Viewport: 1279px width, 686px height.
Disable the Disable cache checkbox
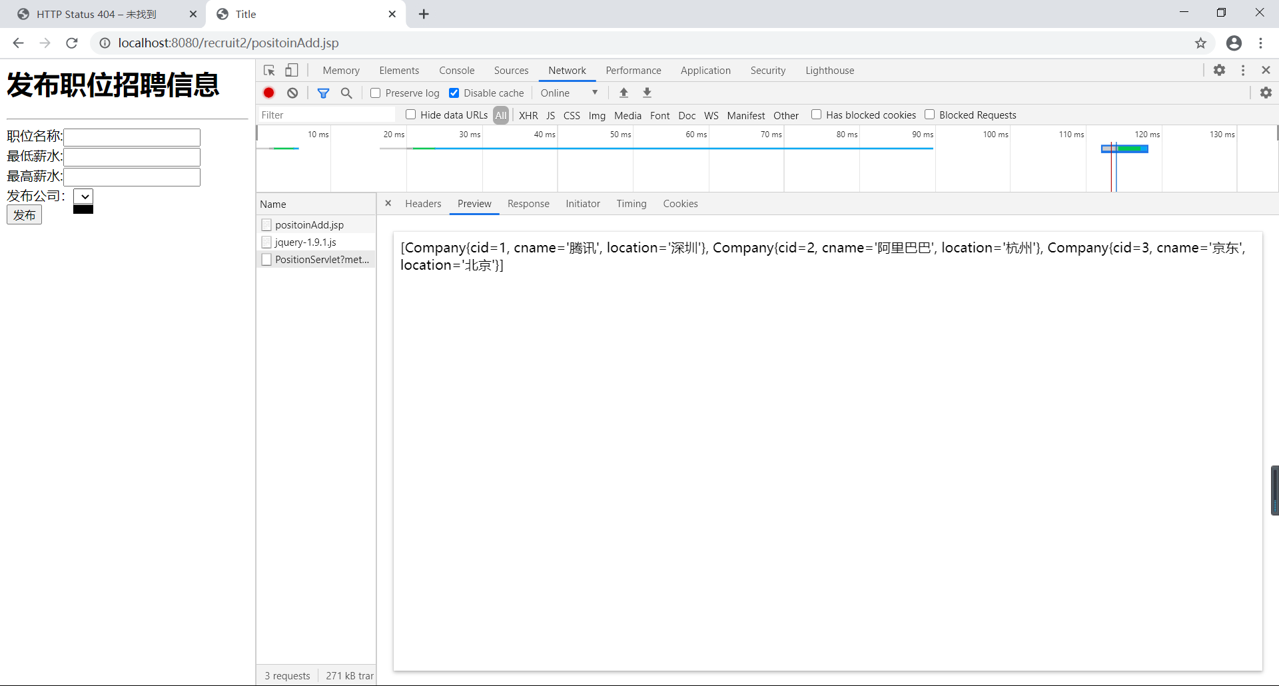pos(454,93)
